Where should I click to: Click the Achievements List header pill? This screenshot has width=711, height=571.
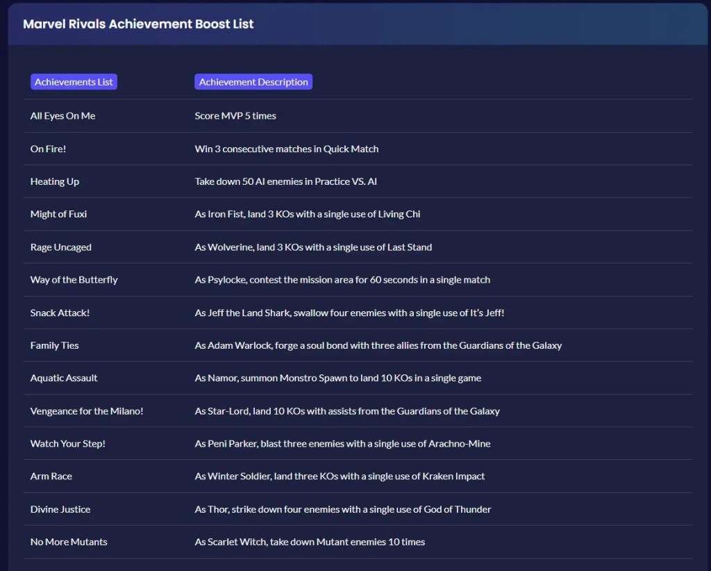73,81
